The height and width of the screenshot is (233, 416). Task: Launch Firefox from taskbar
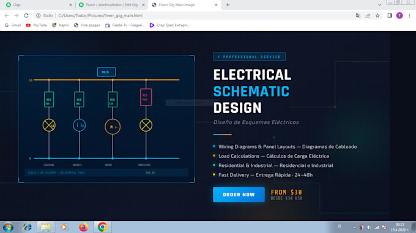click(x=84, y=227)
